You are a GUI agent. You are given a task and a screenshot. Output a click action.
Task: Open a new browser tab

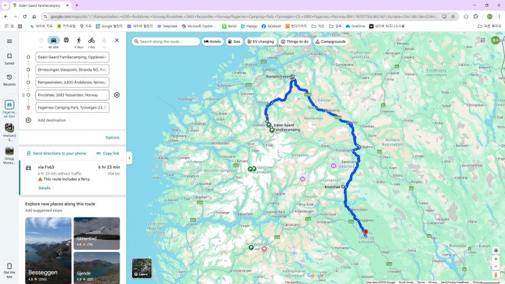coord(77,5)
